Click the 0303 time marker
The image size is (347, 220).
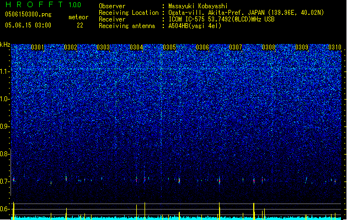click(103, 47)
